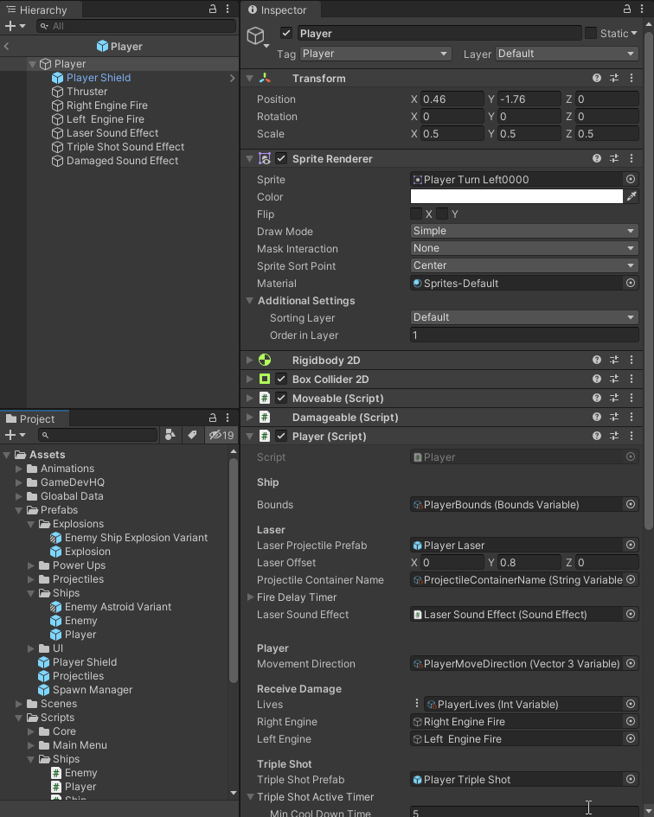Toggle hidden packages visibility icon
Viewport: 654px width, 817px height.
point(221,435)
